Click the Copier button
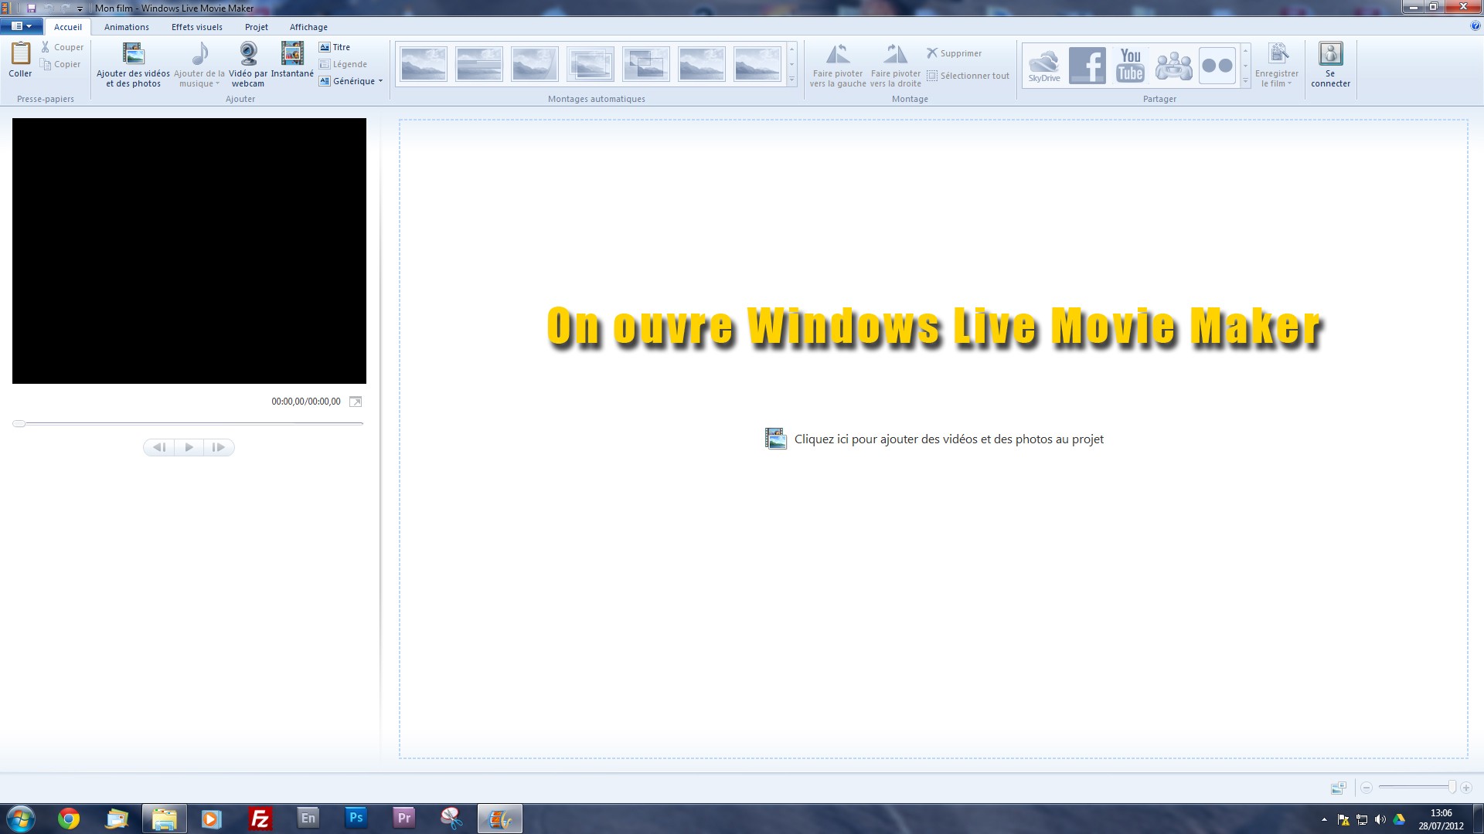Image resolution: width=1484 pixels, height=834 pixels. pyautogui.click(x=60, y=64)
